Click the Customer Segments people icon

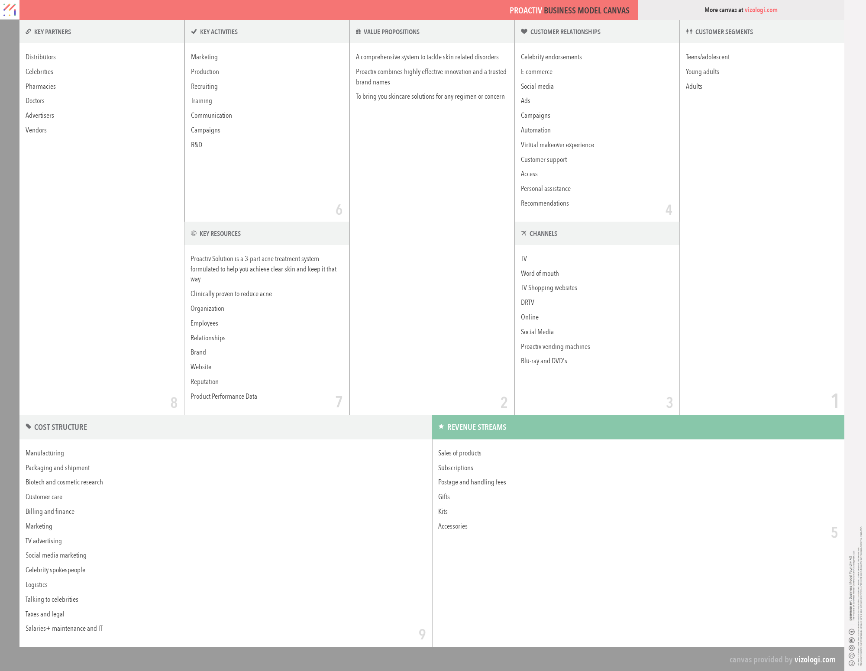[x=689, y=32]
